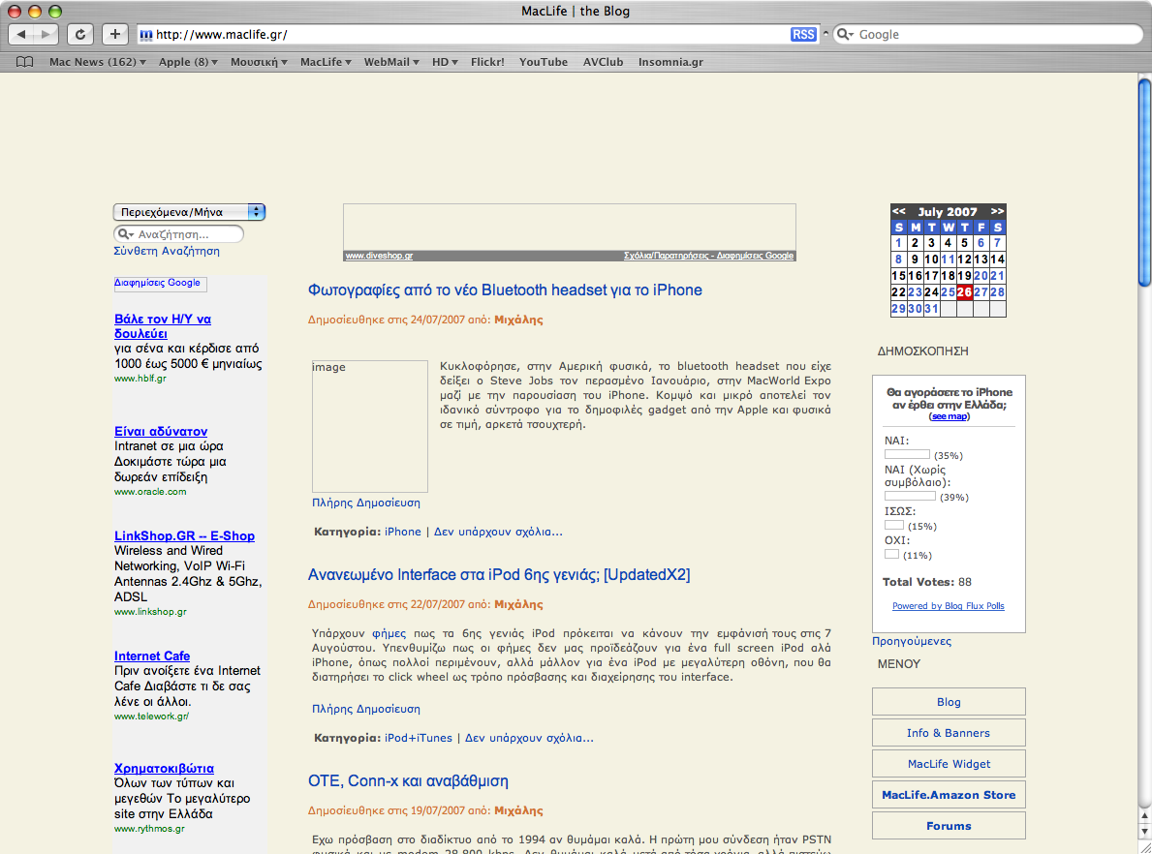The image size is (1152, 854).
Task: Open the Είναι αδύνατον ad link
Action: [x=161, y=431]
